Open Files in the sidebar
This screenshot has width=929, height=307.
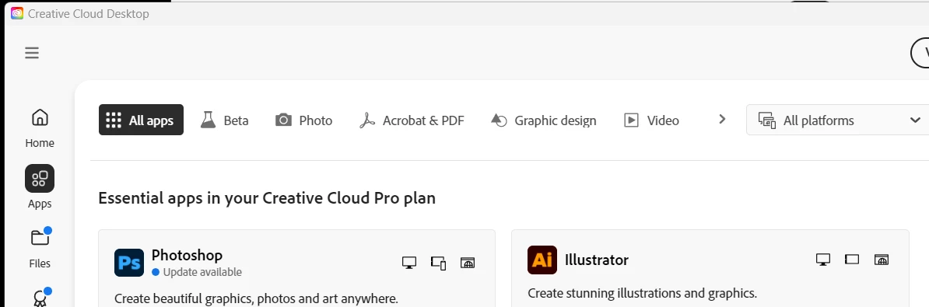(x=40, y=247)
